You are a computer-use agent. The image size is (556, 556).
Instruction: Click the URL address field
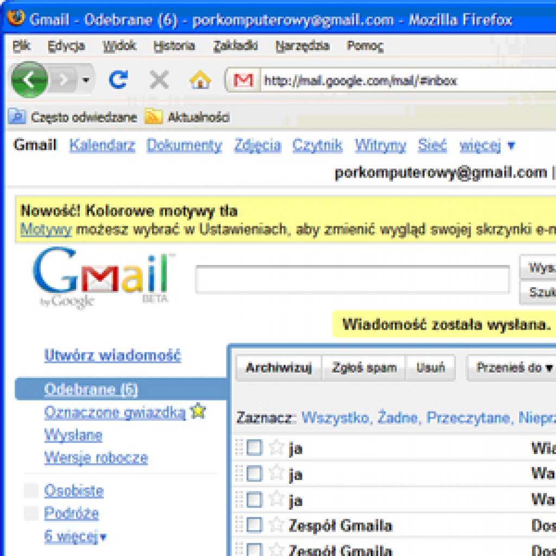[x=408, y=80]
